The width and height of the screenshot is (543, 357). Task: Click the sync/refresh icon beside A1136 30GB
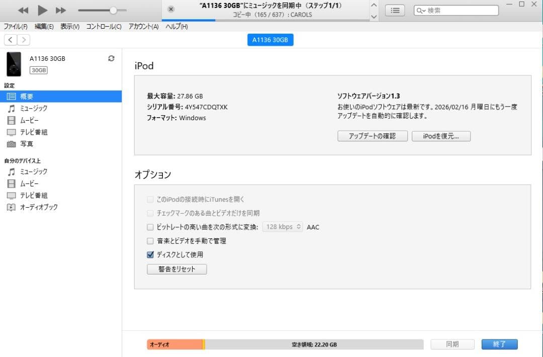click(x=111, y=58)
